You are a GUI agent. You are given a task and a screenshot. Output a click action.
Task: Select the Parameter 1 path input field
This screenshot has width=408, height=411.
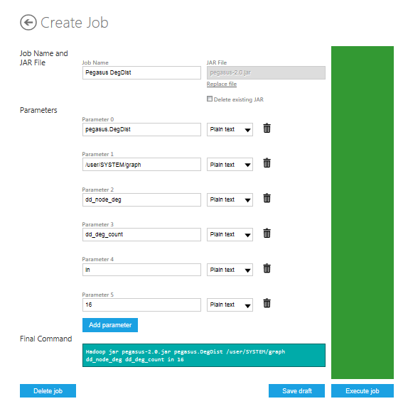coord(141,165)
